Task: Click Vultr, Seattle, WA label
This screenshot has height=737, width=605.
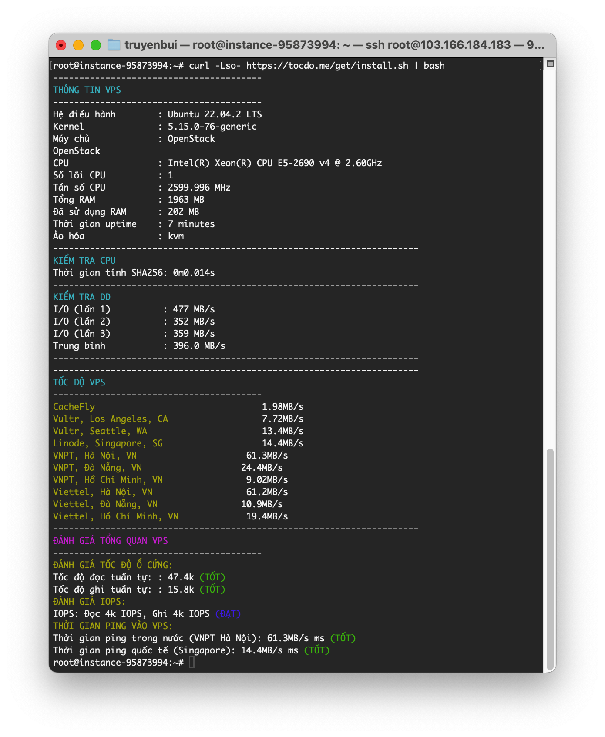Action: [x=100, y=431]
